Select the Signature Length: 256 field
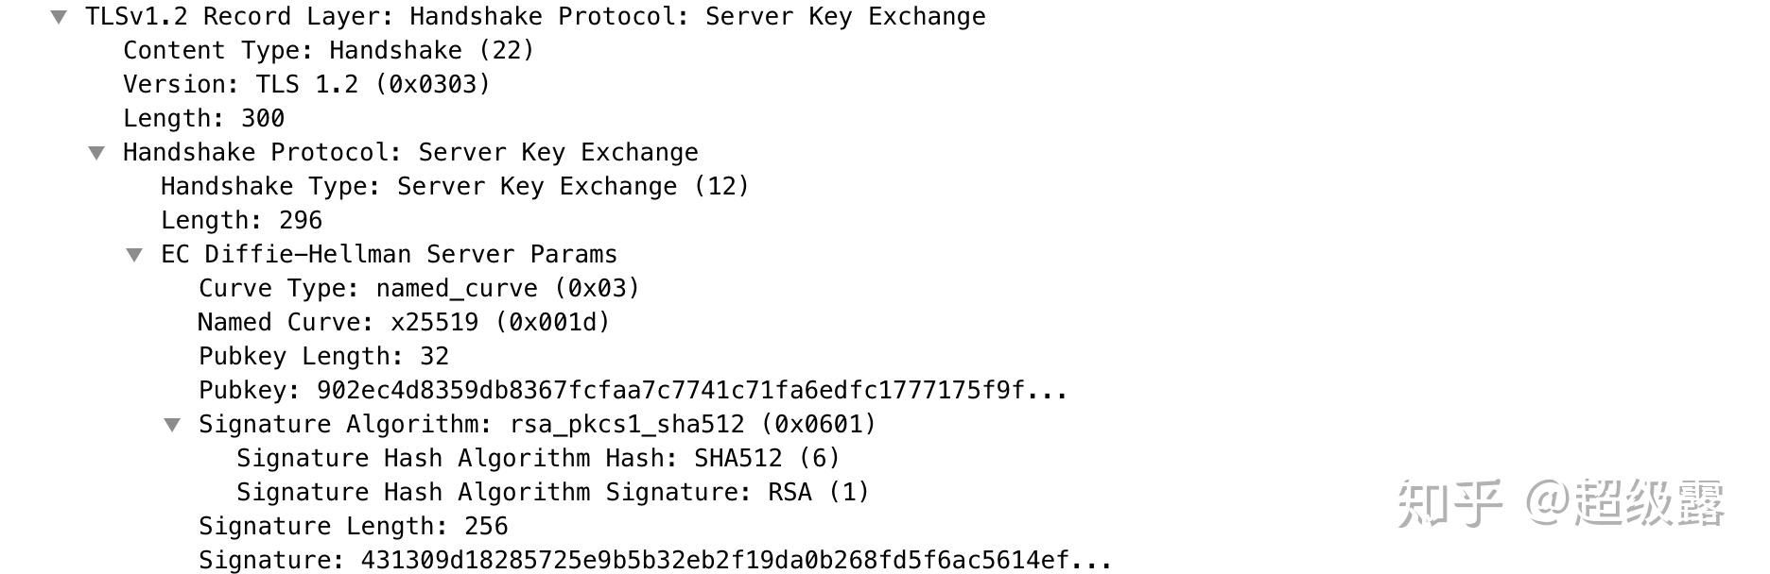This screenshot has width=1770, height=574. click(x=353, y=527)
